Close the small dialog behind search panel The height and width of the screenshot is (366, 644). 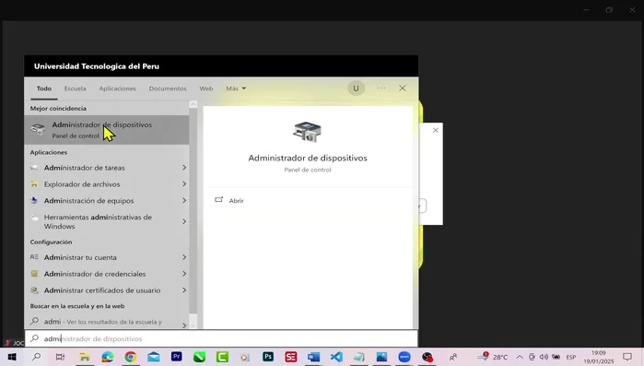[436, 130]
